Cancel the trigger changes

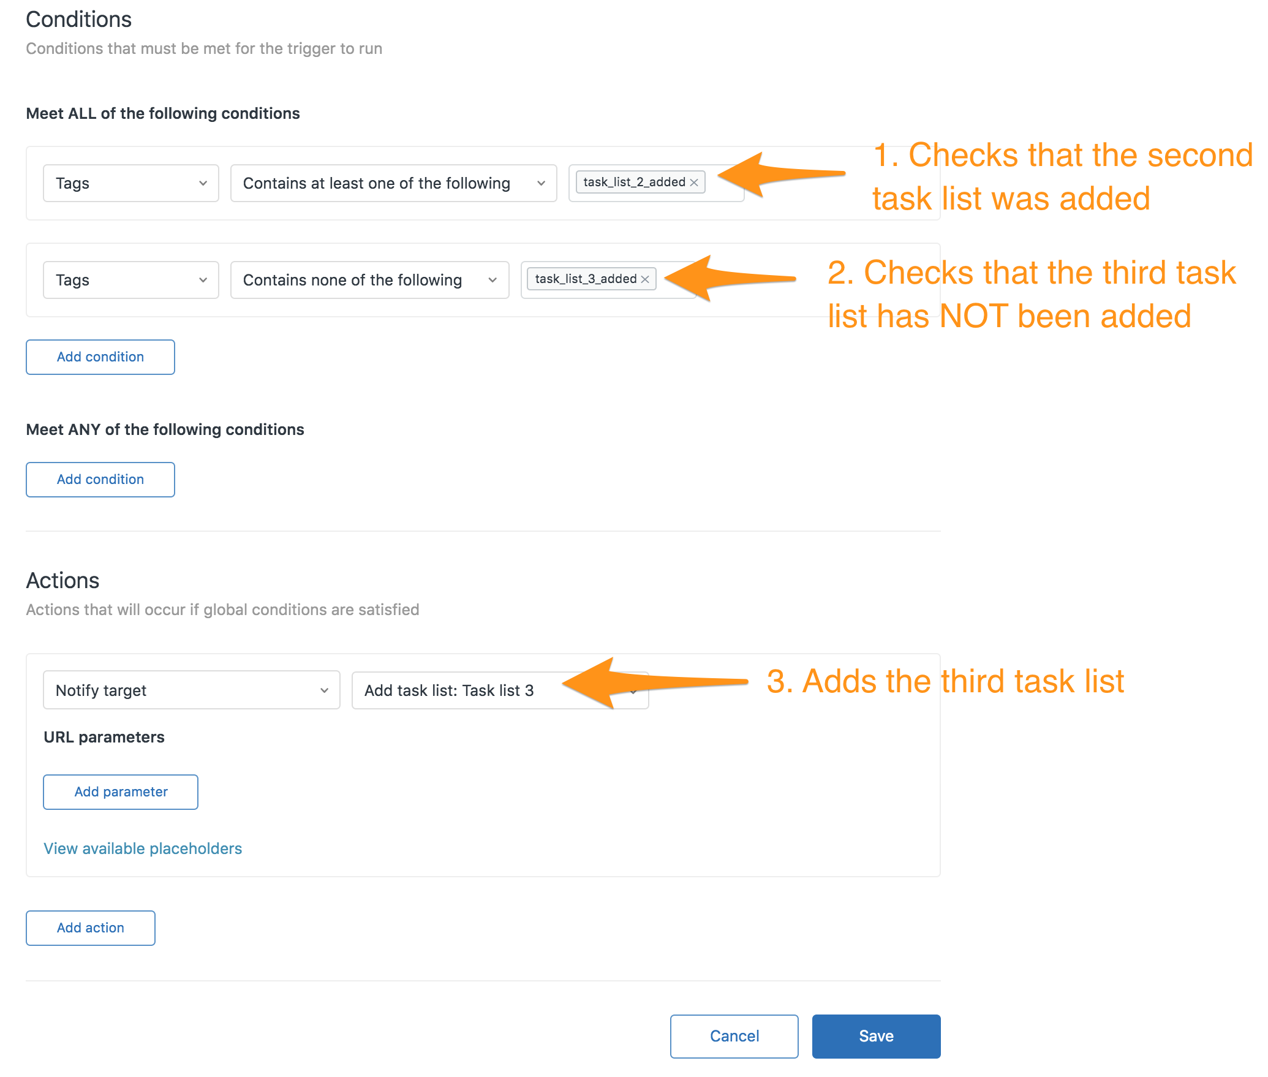[734, 1036]
